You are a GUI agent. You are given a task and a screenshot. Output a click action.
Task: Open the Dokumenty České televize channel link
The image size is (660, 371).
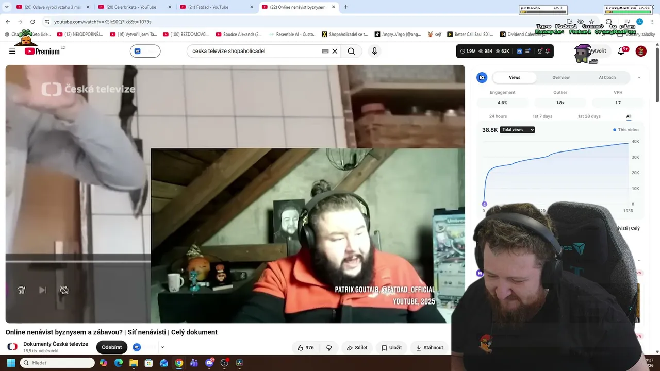[56, 344]
